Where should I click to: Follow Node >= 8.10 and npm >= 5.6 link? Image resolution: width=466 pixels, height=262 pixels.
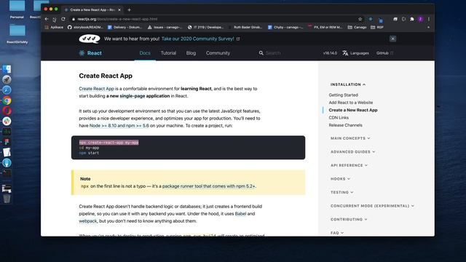[x=119, y=126]
